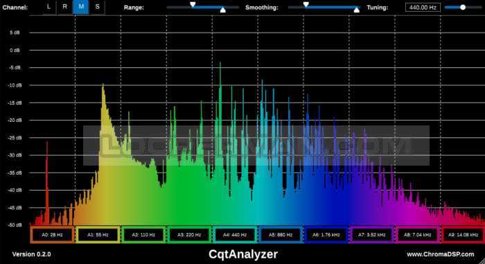The height and width of the screenshot is (264, 485).
Task: Click the Tuning 440.00 Hz field
Action: tap(423, 8)
